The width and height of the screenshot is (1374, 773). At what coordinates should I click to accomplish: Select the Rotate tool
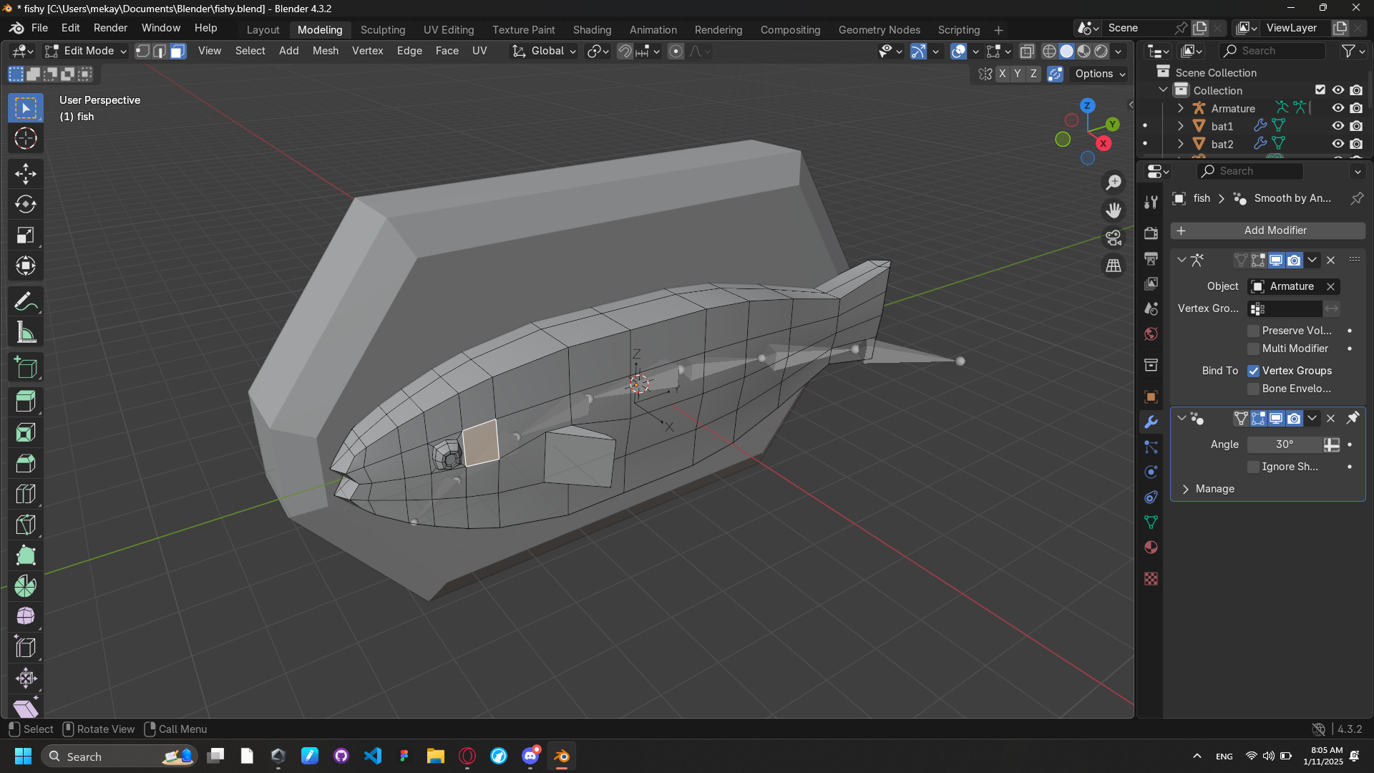[26, 205]
